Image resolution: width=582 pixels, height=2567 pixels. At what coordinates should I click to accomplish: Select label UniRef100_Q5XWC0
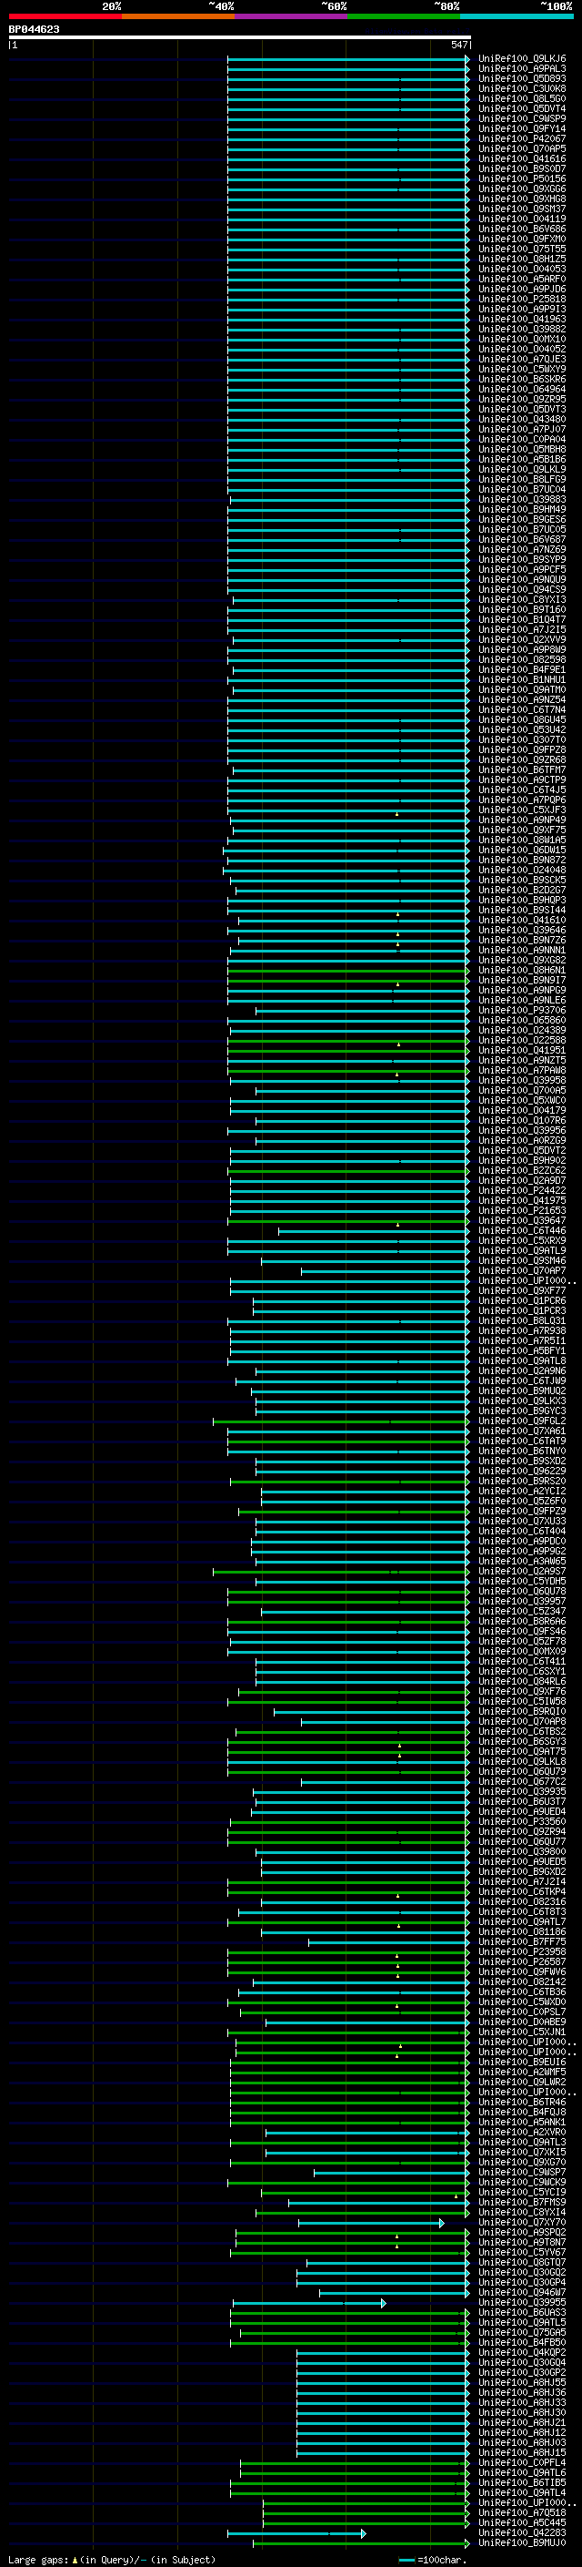point(521,1100)
